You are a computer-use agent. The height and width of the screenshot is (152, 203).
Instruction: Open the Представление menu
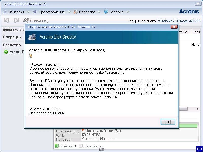[x=52, y=12]
